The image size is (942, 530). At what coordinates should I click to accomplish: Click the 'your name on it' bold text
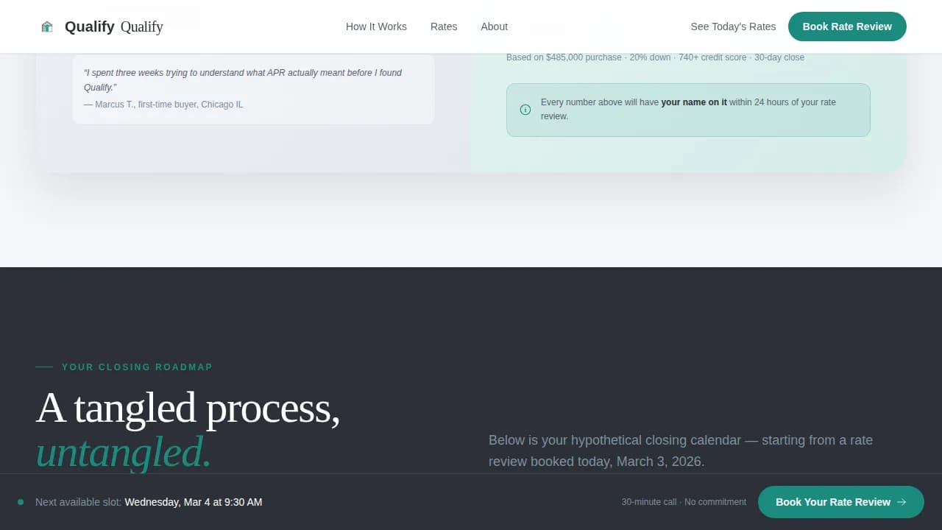693,102
